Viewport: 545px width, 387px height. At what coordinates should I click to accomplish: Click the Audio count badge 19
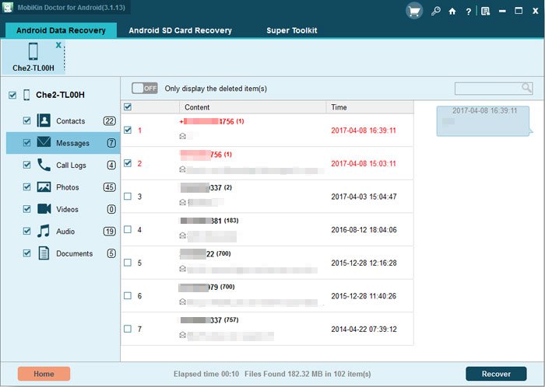click(110, 232)
